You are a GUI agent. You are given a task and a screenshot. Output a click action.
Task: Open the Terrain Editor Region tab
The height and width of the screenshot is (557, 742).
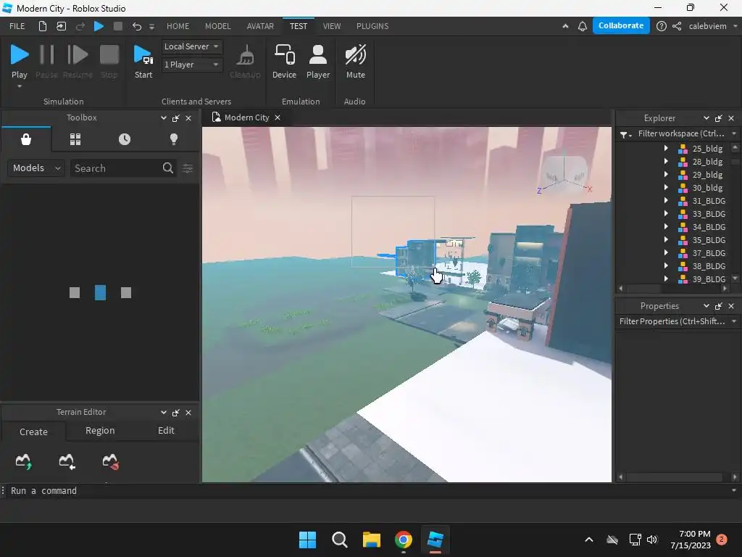click(100, 431)
